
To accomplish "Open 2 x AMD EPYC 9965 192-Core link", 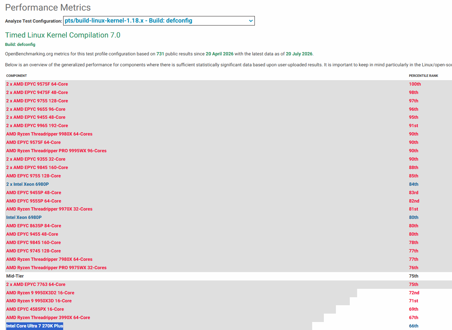I will click(37, 126).
